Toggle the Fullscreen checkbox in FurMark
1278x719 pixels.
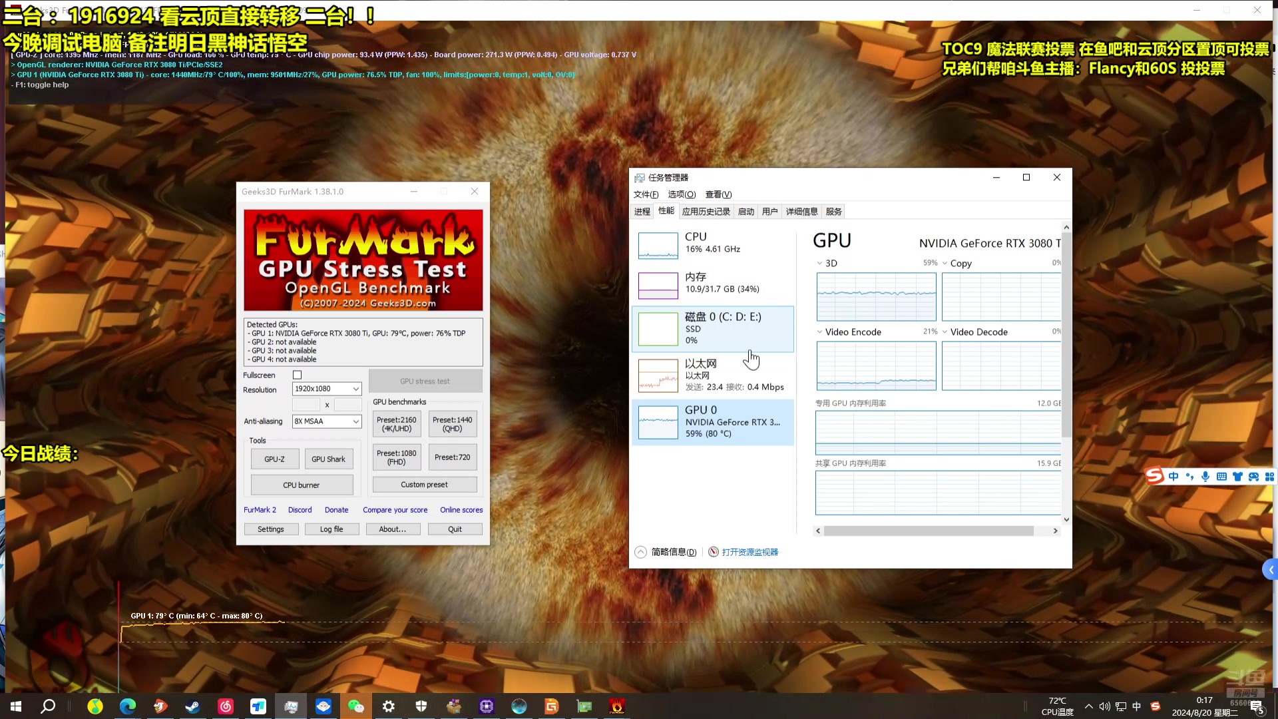click(298, 375)
